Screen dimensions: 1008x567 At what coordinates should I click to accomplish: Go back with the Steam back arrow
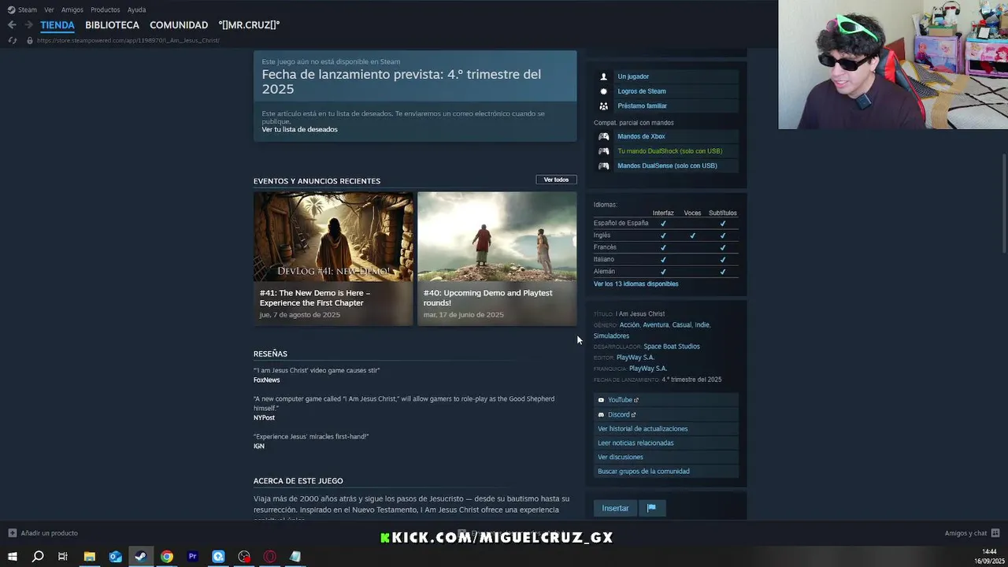click(12, 25)
